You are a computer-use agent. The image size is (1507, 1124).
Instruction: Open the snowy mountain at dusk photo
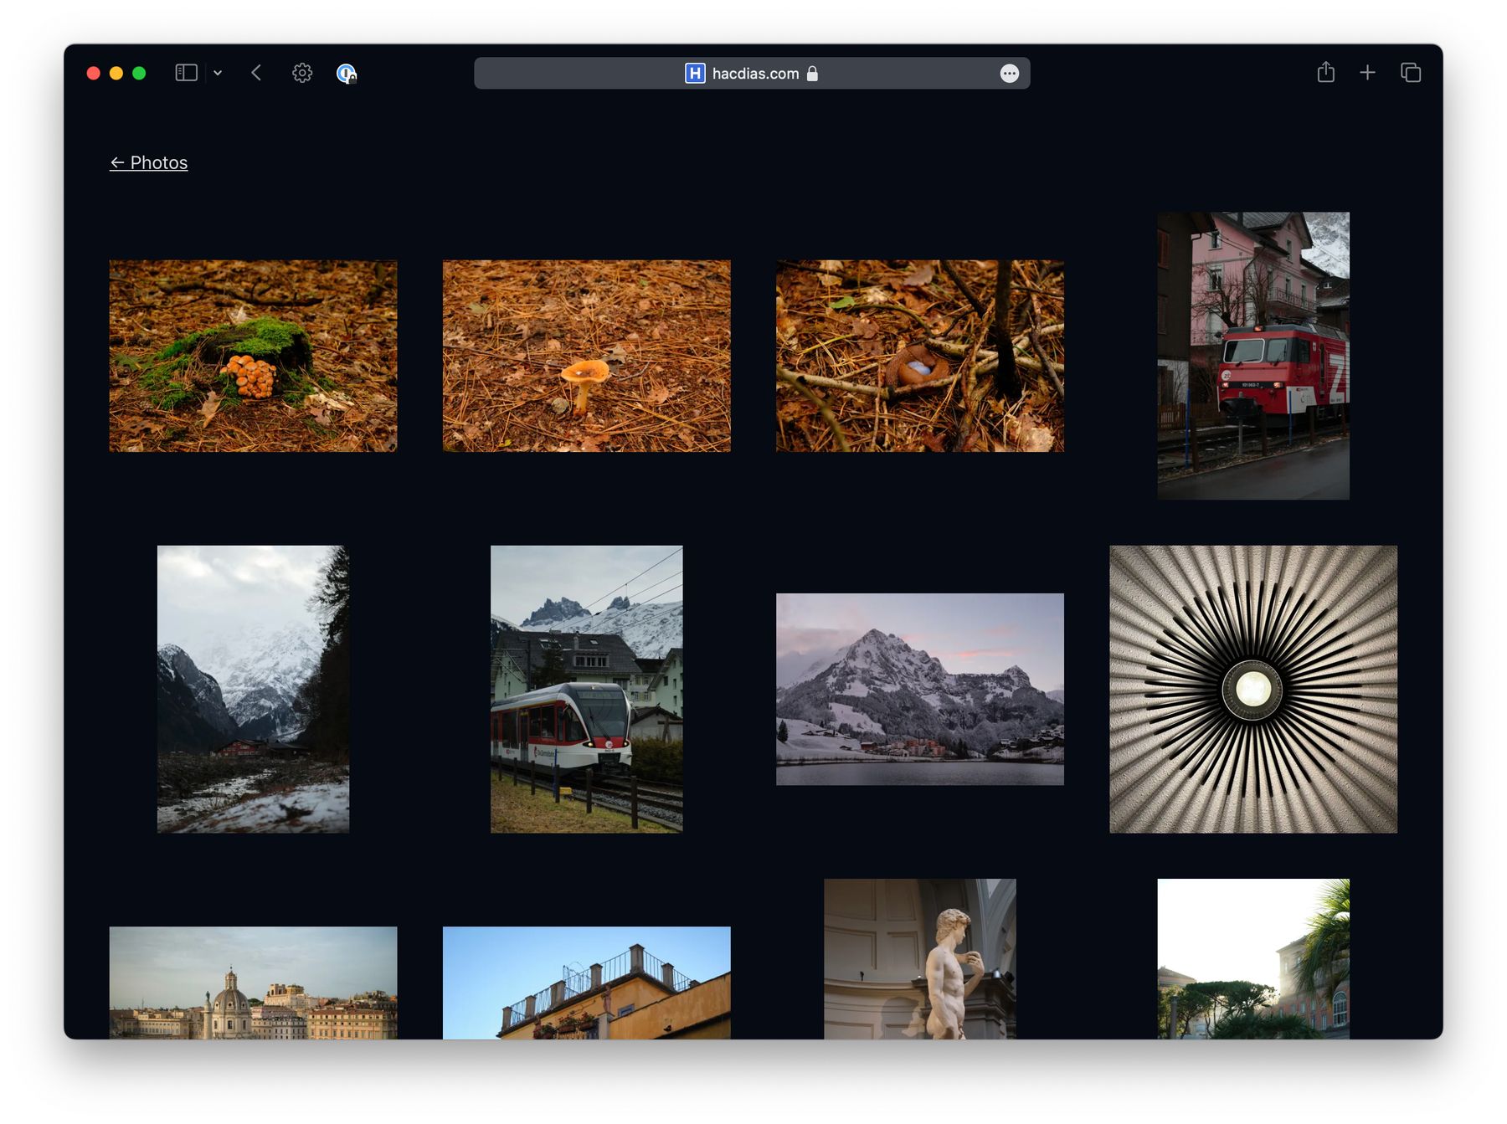(x=919, y=689)
